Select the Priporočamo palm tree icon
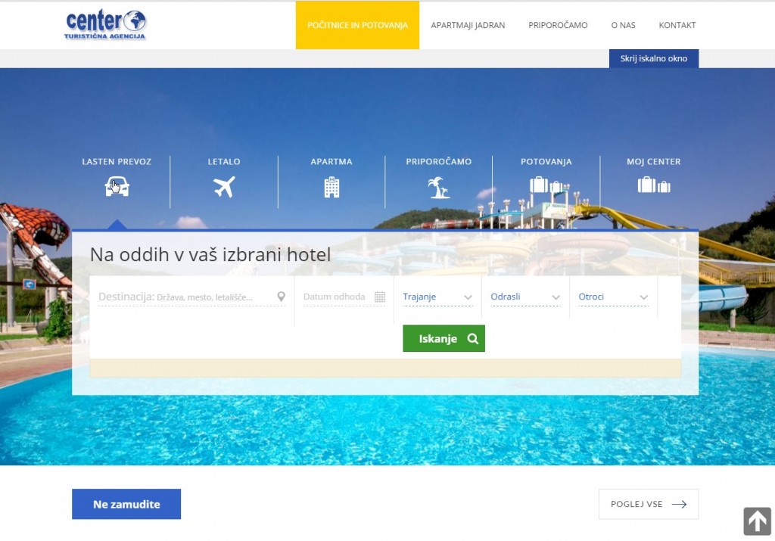Image resolution: width=775 pixels, height=541 pixels. coord(438,187)
